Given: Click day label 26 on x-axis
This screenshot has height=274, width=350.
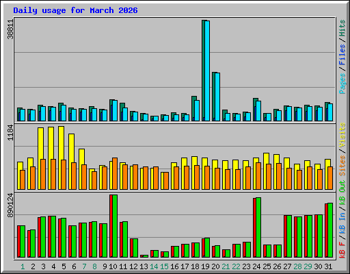Looking at the screenshot, I should [x=277, y=266].
